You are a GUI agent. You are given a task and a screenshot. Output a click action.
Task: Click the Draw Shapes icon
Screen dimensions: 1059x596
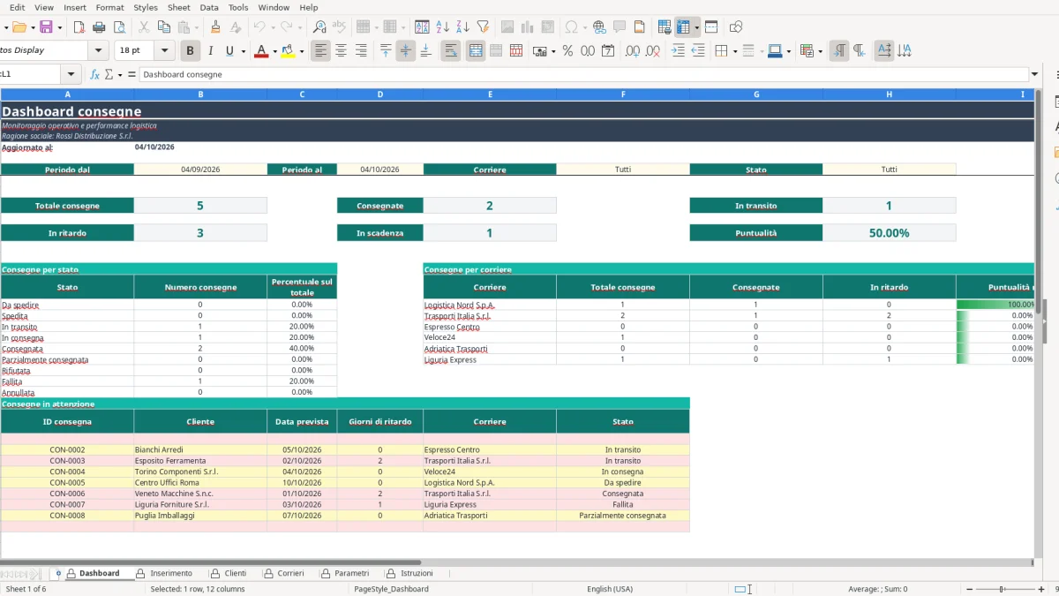(x=736, y=27)
